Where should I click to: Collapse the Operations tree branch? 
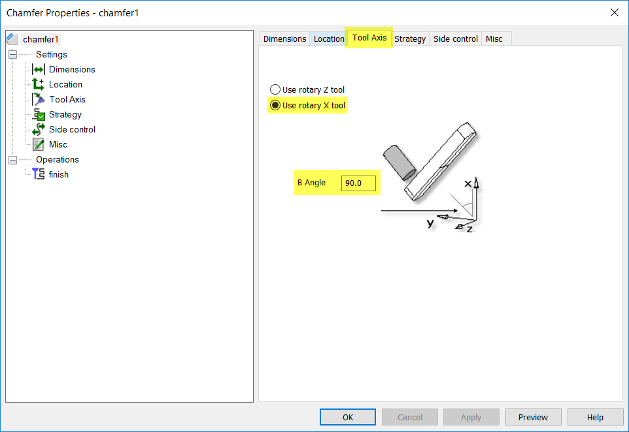[x=12, y=159]
